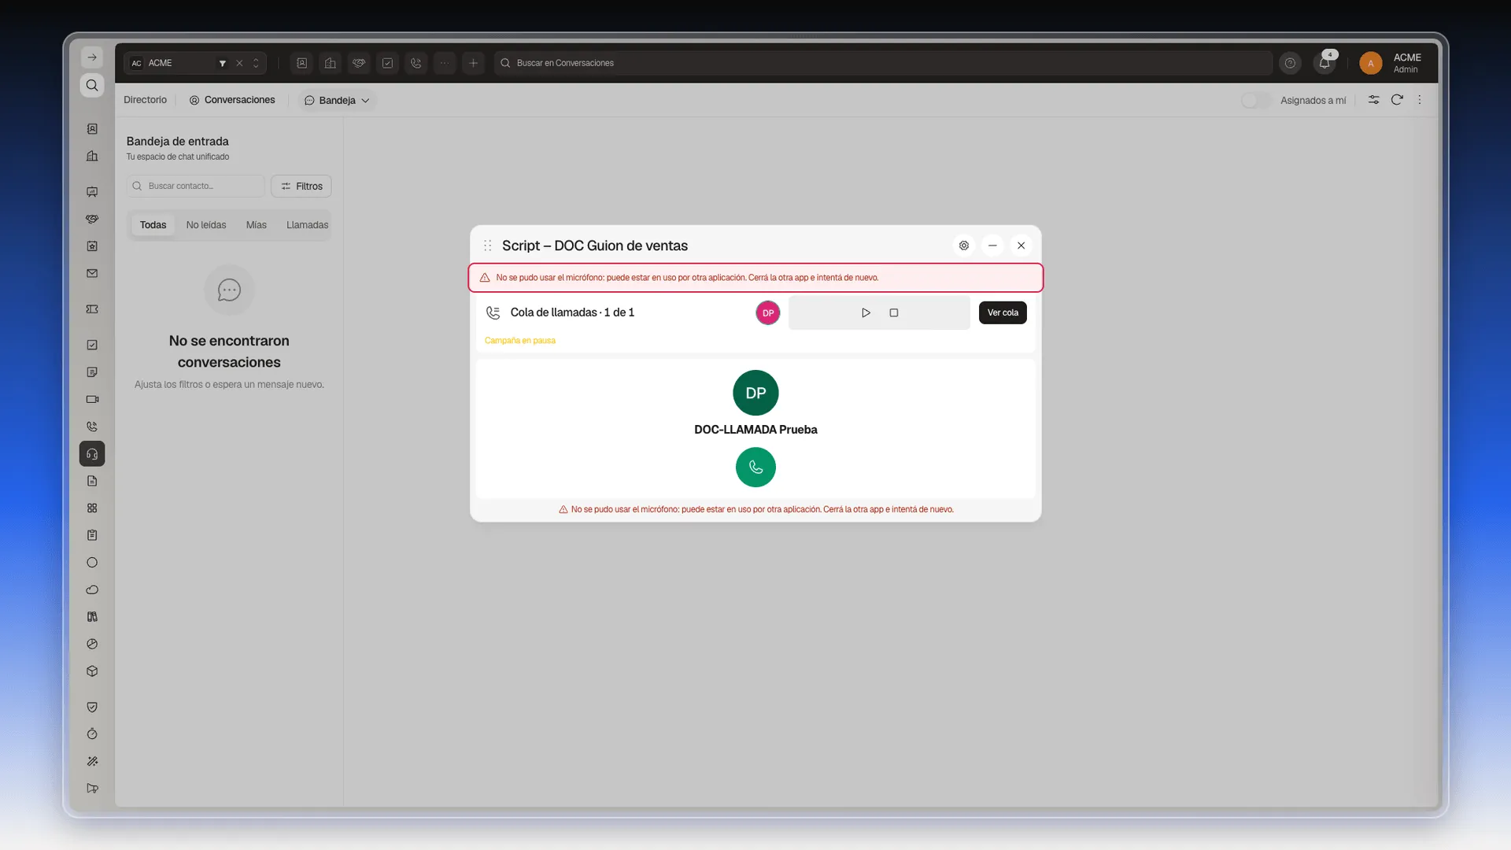The image size is (1511, 850).
Task: Open the ACME workspace selector arrows
Action: tap(256, 63)
